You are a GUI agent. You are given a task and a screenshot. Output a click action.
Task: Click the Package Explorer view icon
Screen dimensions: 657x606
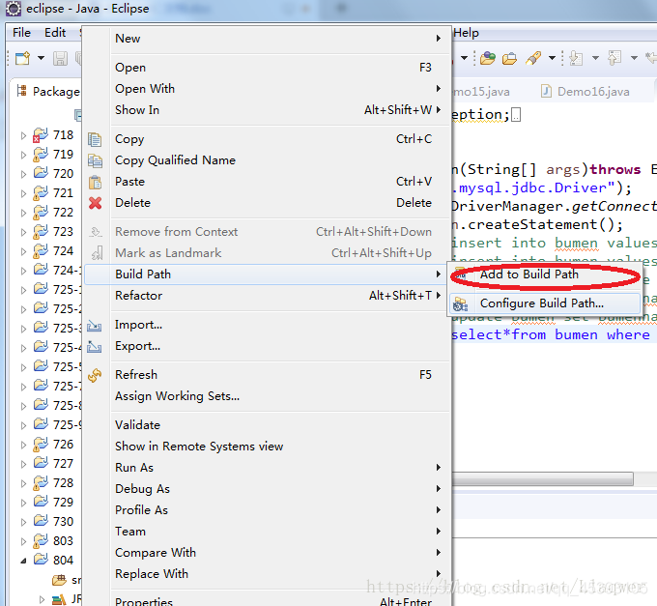[22, 91]
